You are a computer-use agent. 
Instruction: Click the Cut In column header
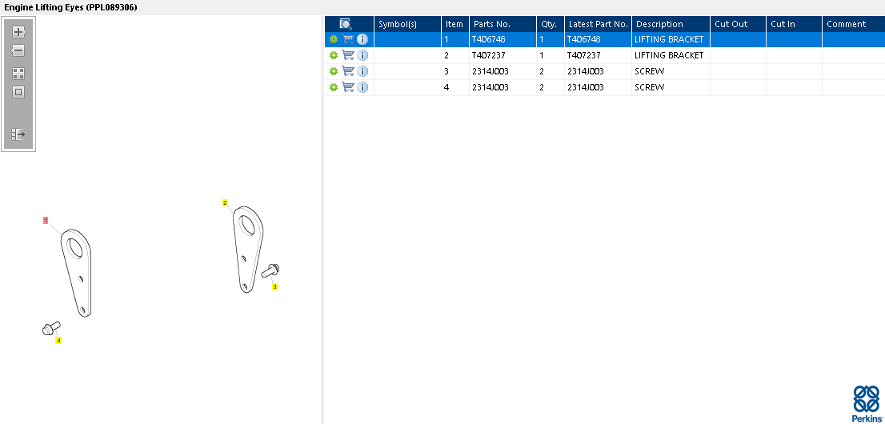tap(794, 24)
